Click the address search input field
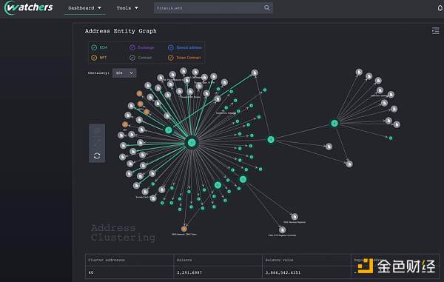This screenshot has width=444, height=282. pyautogui.click(x=208, y=8)
